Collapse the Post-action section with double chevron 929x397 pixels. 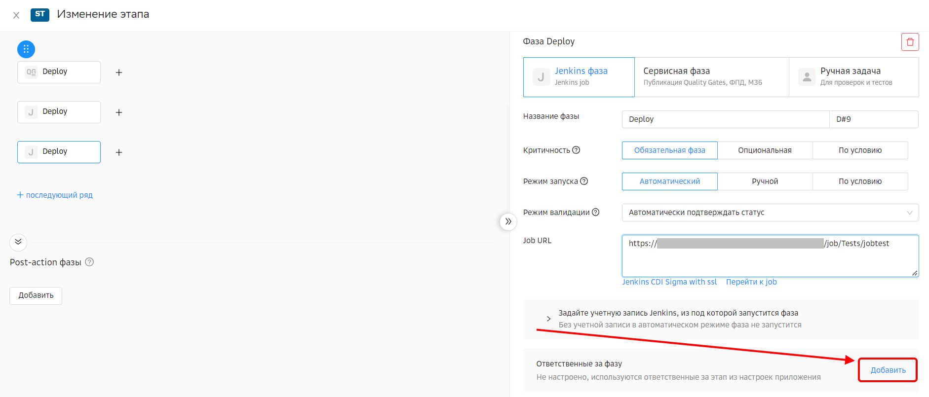pos(18,242)
